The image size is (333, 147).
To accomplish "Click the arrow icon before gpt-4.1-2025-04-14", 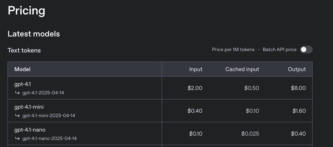I will click(17, 93).
